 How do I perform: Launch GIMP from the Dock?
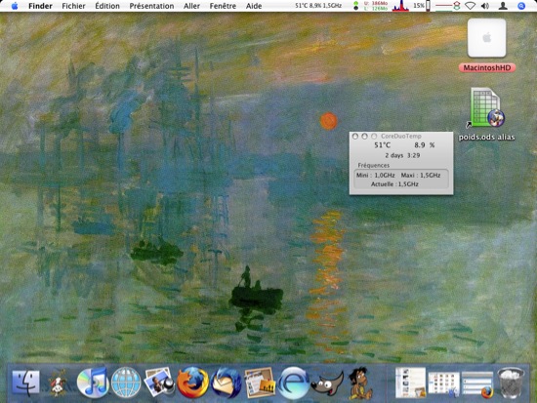click(x=327, y=383)
